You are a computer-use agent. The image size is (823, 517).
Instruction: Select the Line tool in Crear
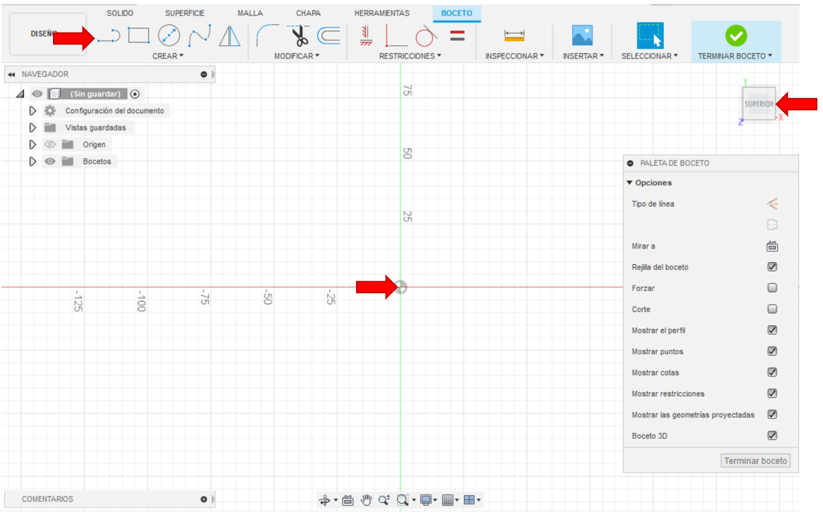(x=109, y=36)
